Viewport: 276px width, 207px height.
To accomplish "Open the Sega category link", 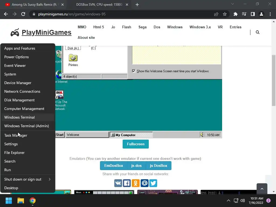I will pos(142,27).
